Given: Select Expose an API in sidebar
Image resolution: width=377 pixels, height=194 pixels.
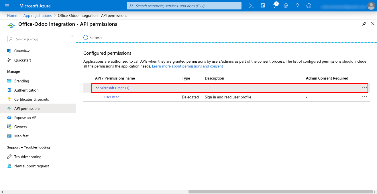Looking at the screenshot, I should 26,118.
